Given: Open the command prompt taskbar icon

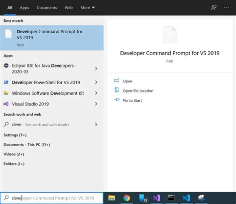Looking at the screenshot, I should click(x=171, y=198).
